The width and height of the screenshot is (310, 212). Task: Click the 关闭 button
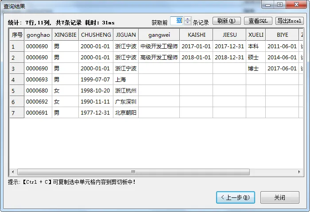(x=279, y=197)
